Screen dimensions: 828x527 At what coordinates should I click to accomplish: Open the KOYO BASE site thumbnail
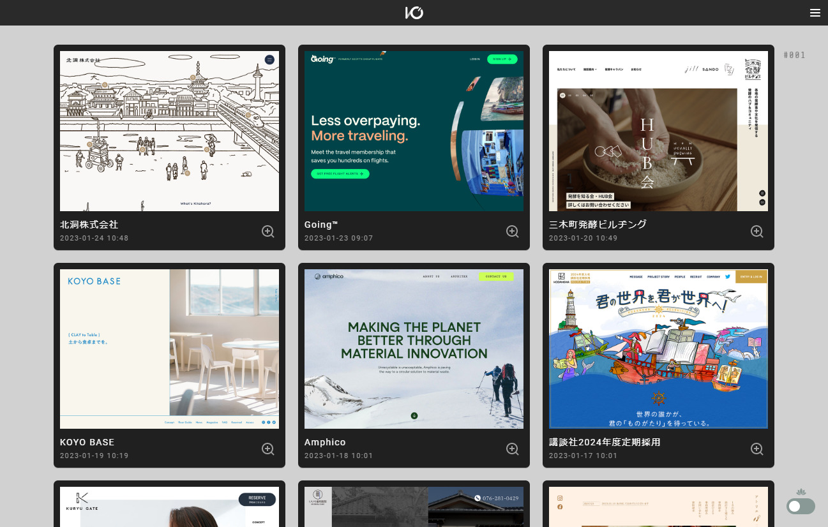169,349
